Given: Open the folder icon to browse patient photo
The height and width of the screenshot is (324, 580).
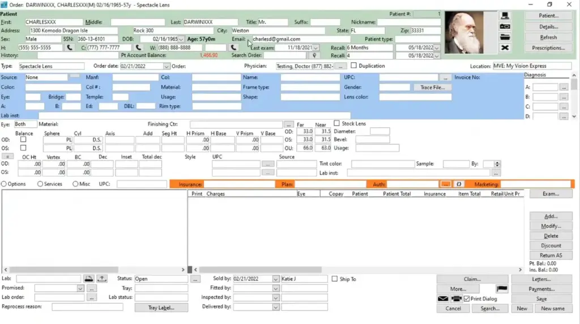Looking at the screenshot, I should (505, 37).
